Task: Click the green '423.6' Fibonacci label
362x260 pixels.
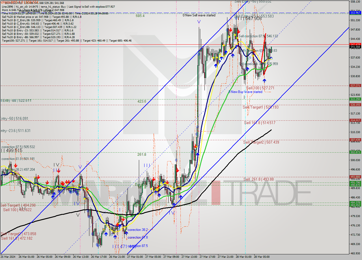Action: (x=142, y=101)
